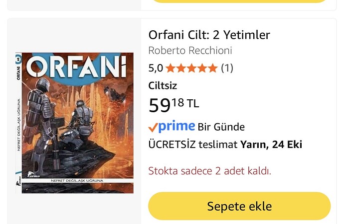Open the Orfani Cilt: 2 Yetimler title
The height and width of the screenshot is (224, 344).
pos(209,35)
